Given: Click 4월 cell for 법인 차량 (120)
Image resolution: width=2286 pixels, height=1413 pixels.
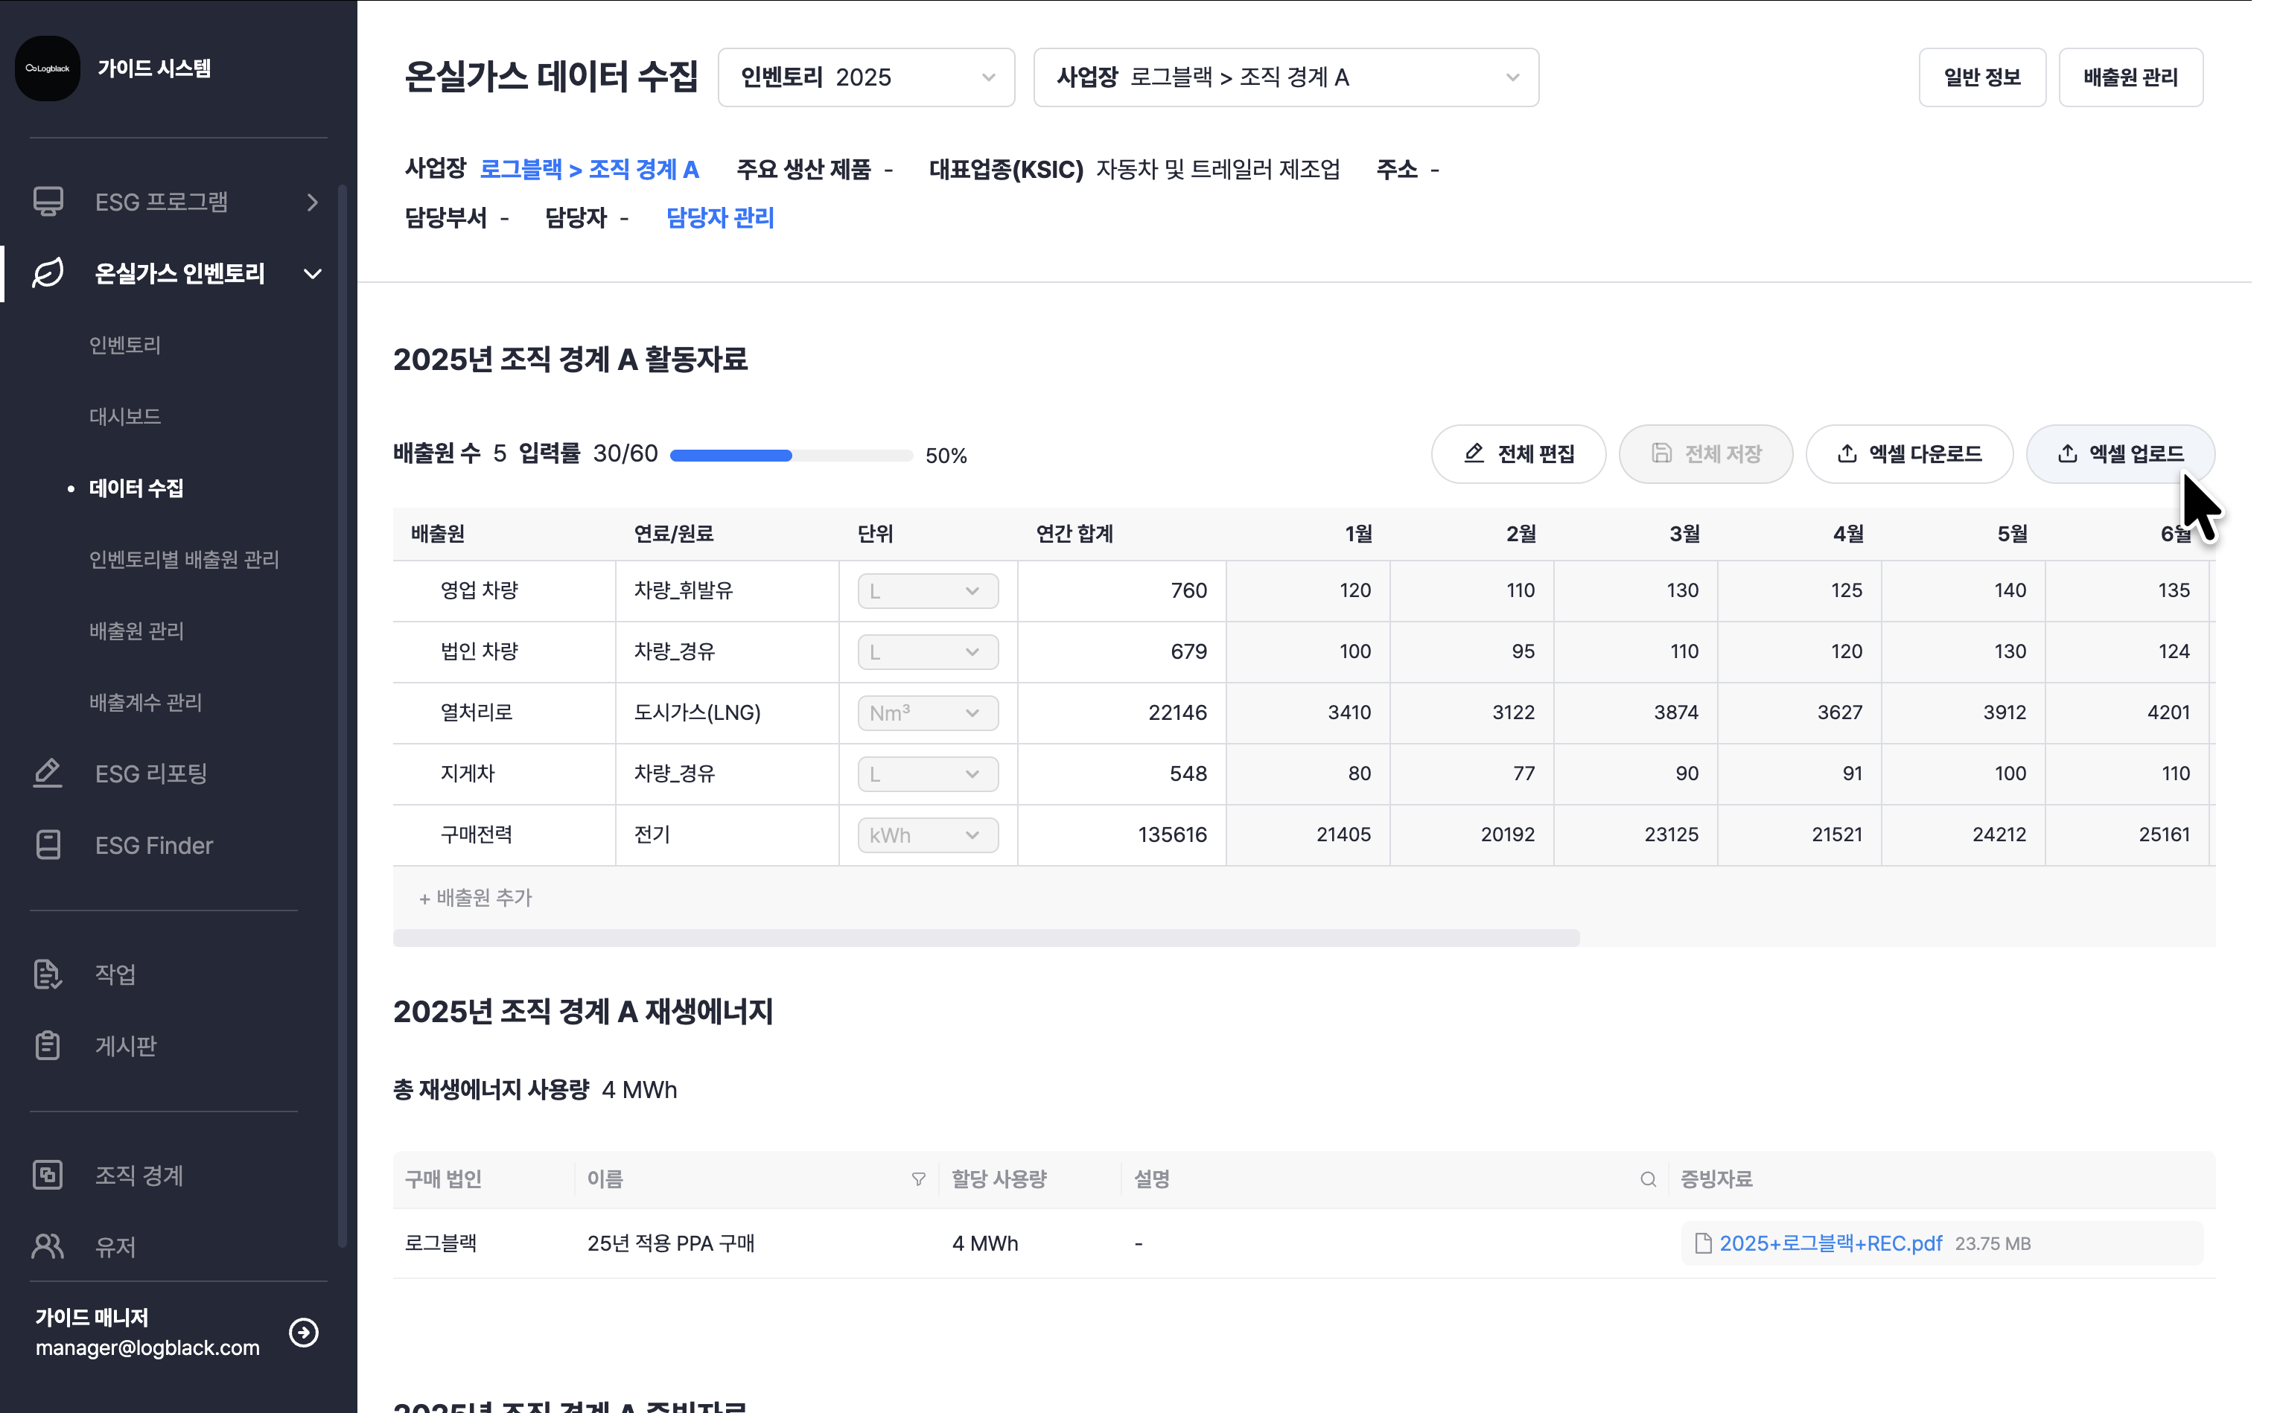Looking at the screenshot, I should tap(1799, 651).
